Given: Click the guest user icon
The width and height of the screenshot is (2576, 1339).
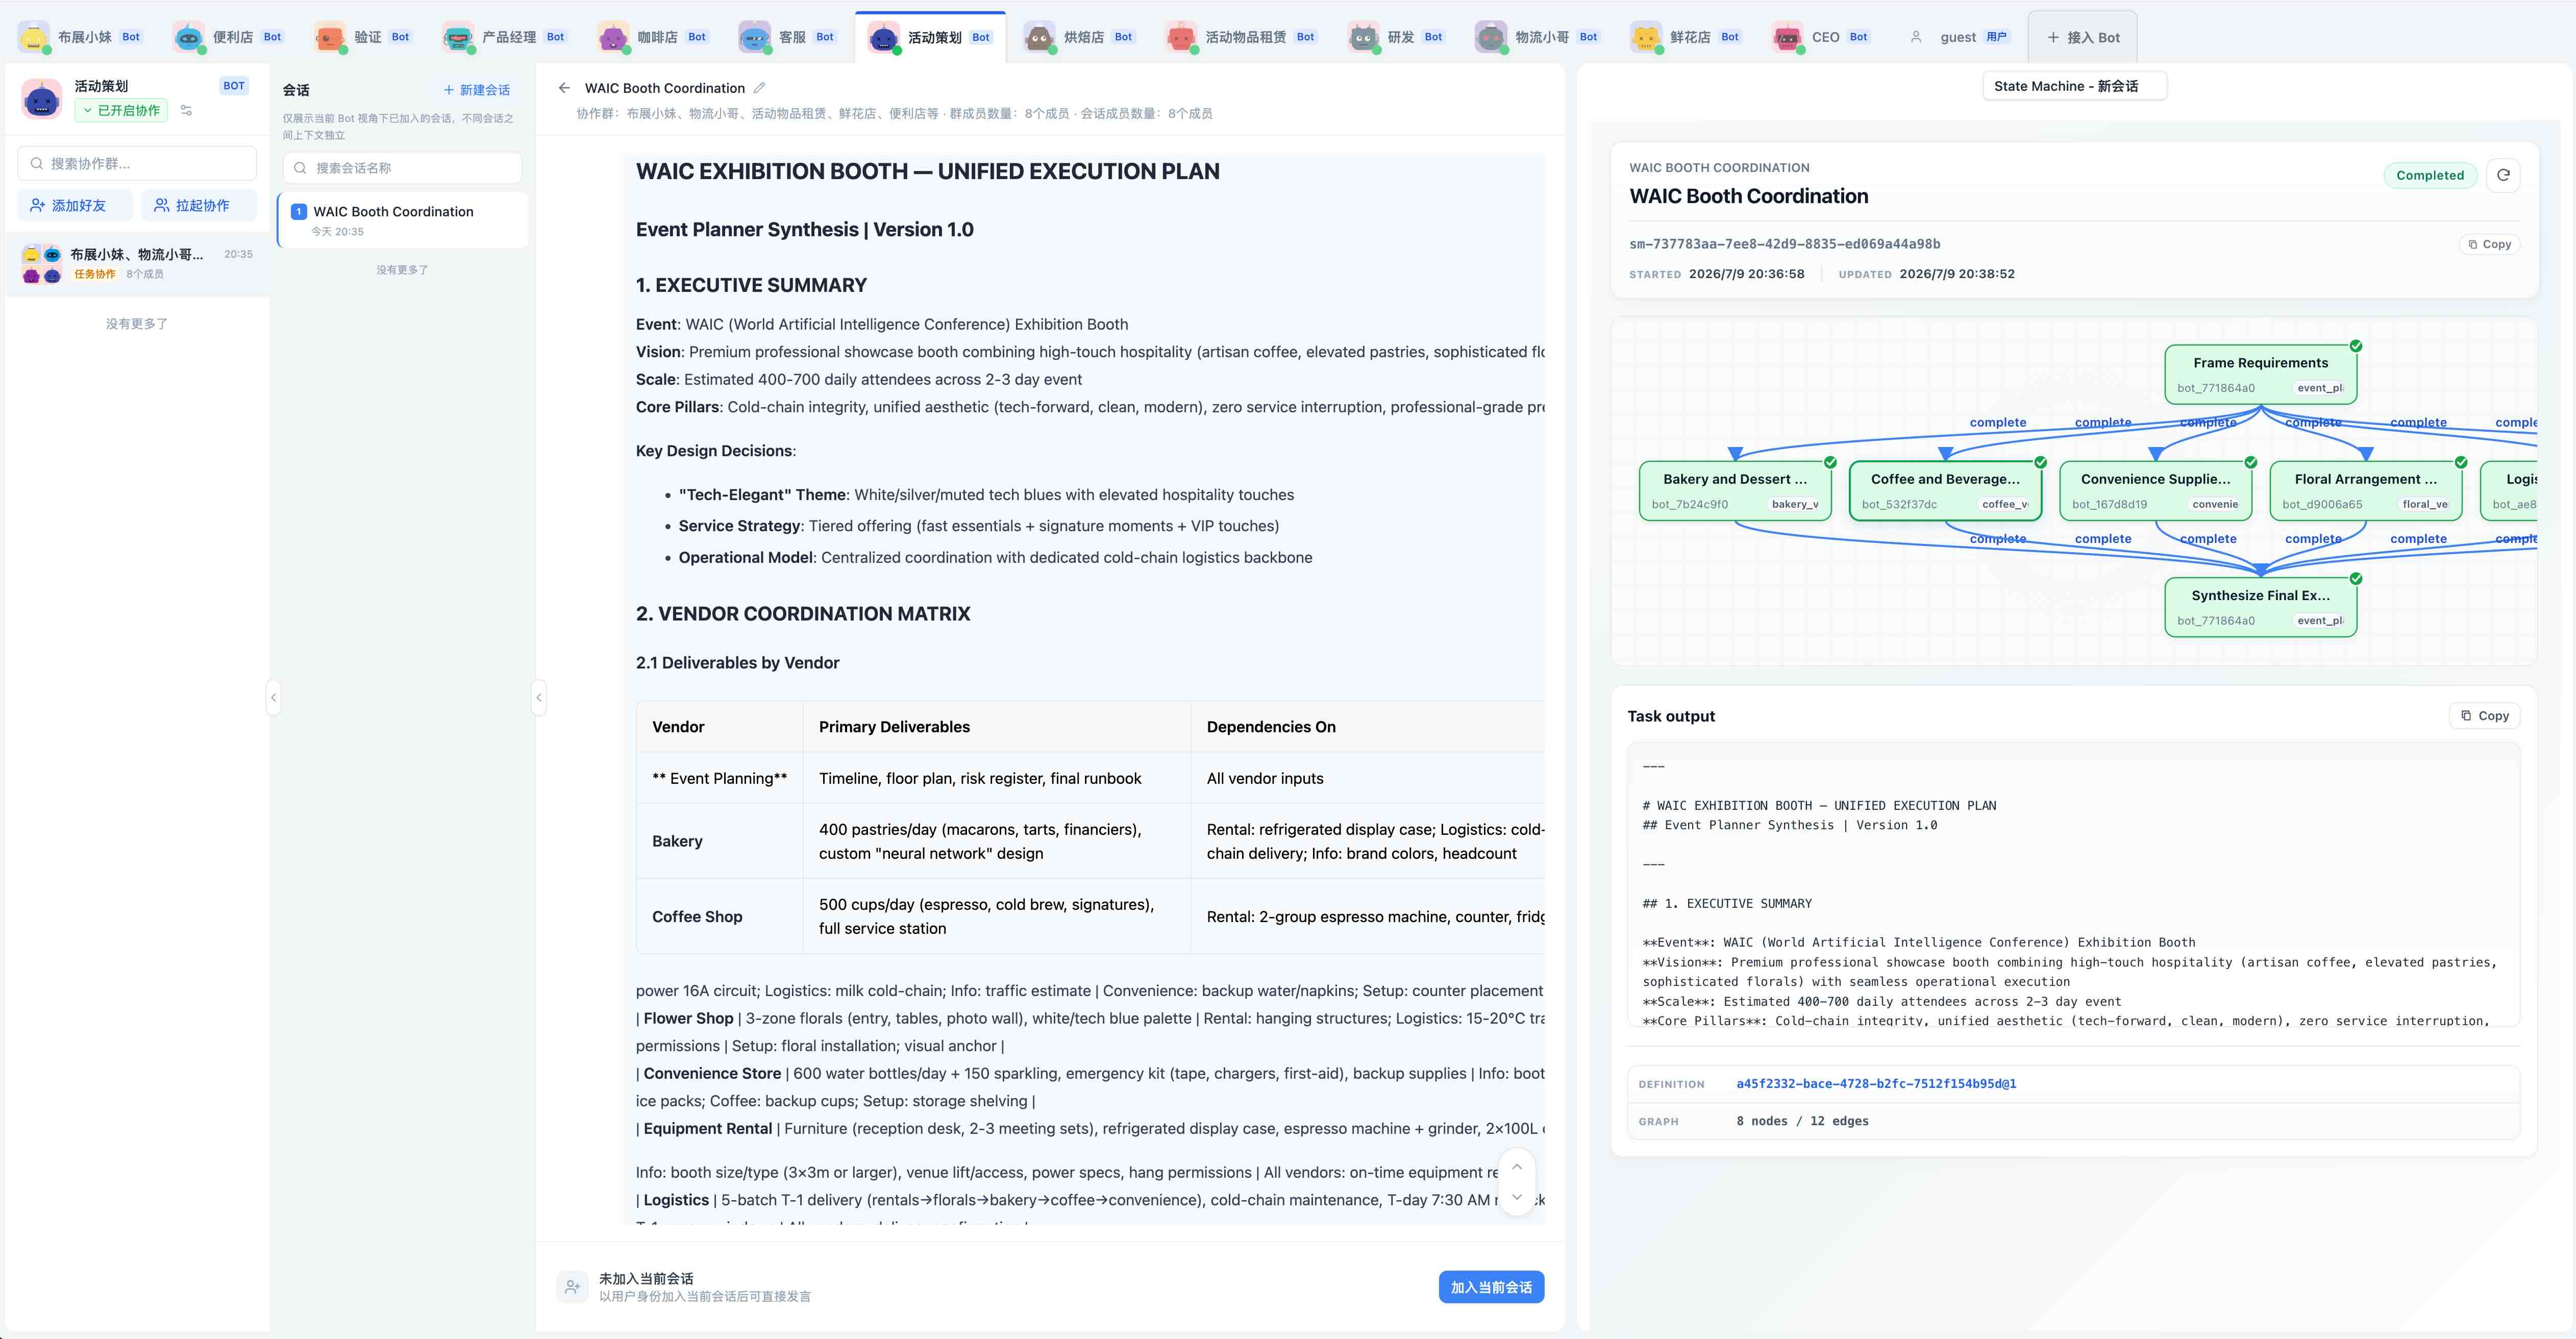Looking at the screenshot, I should click(x=1916, y=37).
